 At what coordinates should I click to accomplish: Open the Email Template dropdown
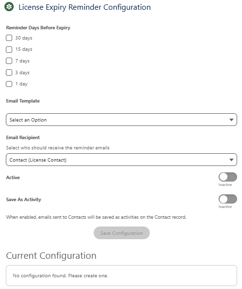click(x=121, y=120)
